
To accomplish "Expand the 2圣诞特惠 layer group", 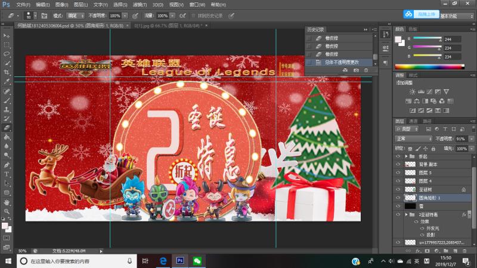I will [406, 215].
